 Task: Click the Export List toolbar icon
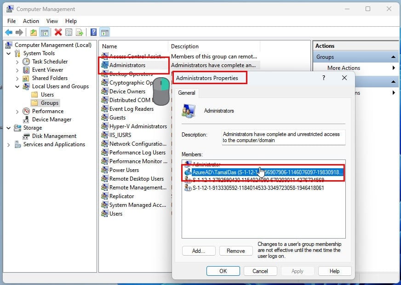(x=80, y=33)
